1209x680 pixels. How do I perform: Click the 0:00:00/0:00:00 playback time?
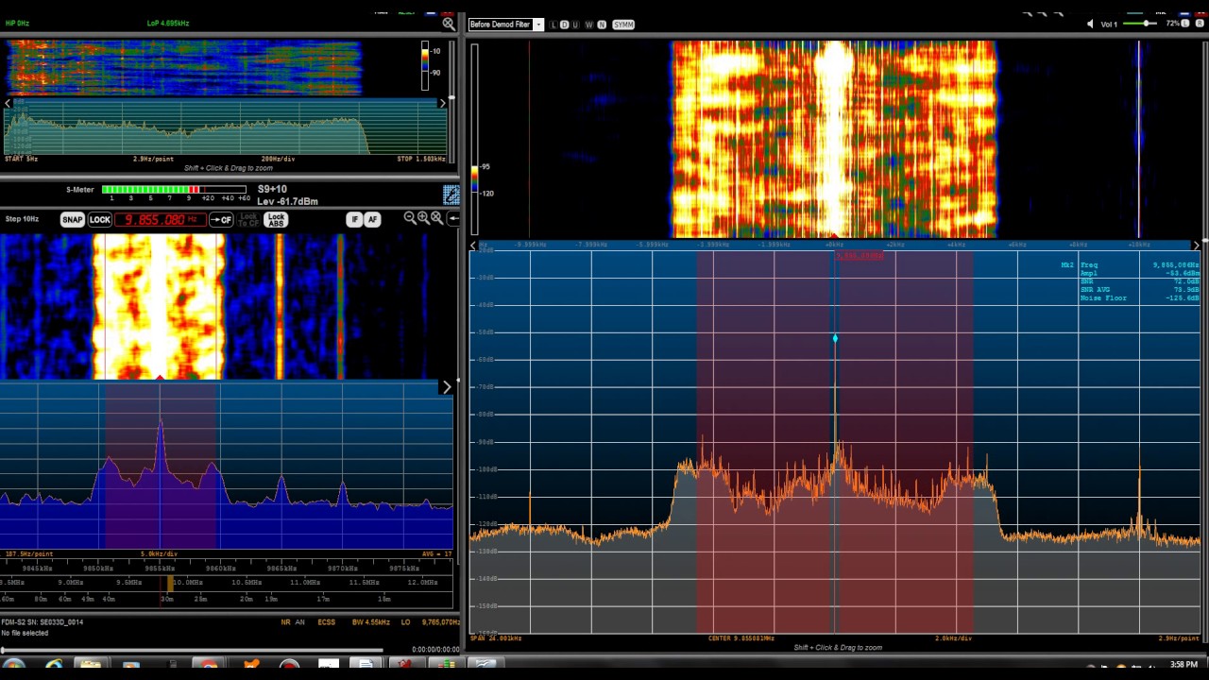pos(435,650)
